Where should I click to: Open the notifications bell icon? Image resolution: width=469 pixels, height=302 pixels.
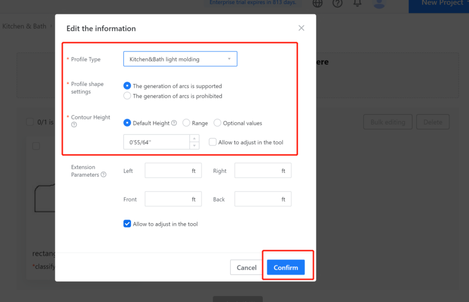click(x=357, y=3)
